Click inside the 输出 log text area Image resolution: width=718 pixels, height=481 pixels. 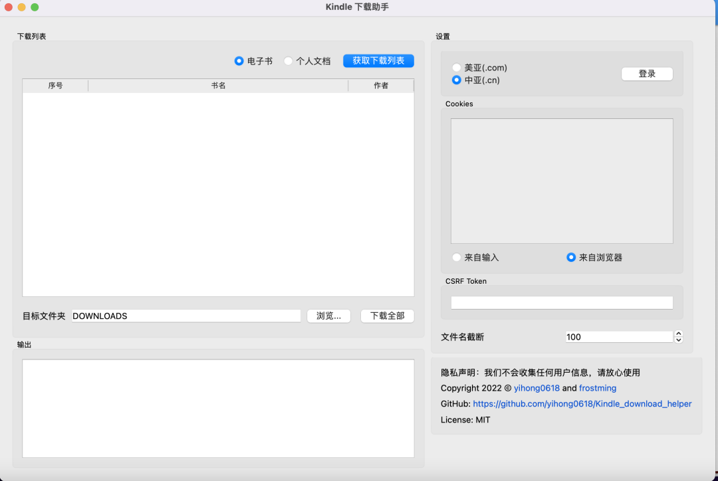[218, 408]
